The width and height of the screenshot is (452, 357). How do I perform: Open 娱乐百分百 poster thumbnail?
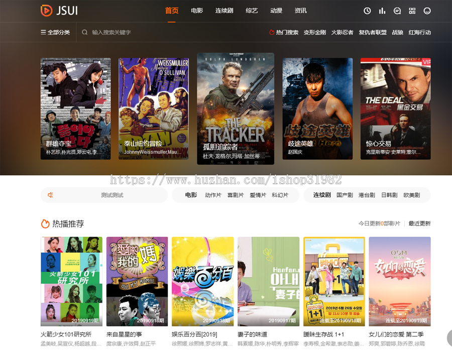tap(203, 282)
